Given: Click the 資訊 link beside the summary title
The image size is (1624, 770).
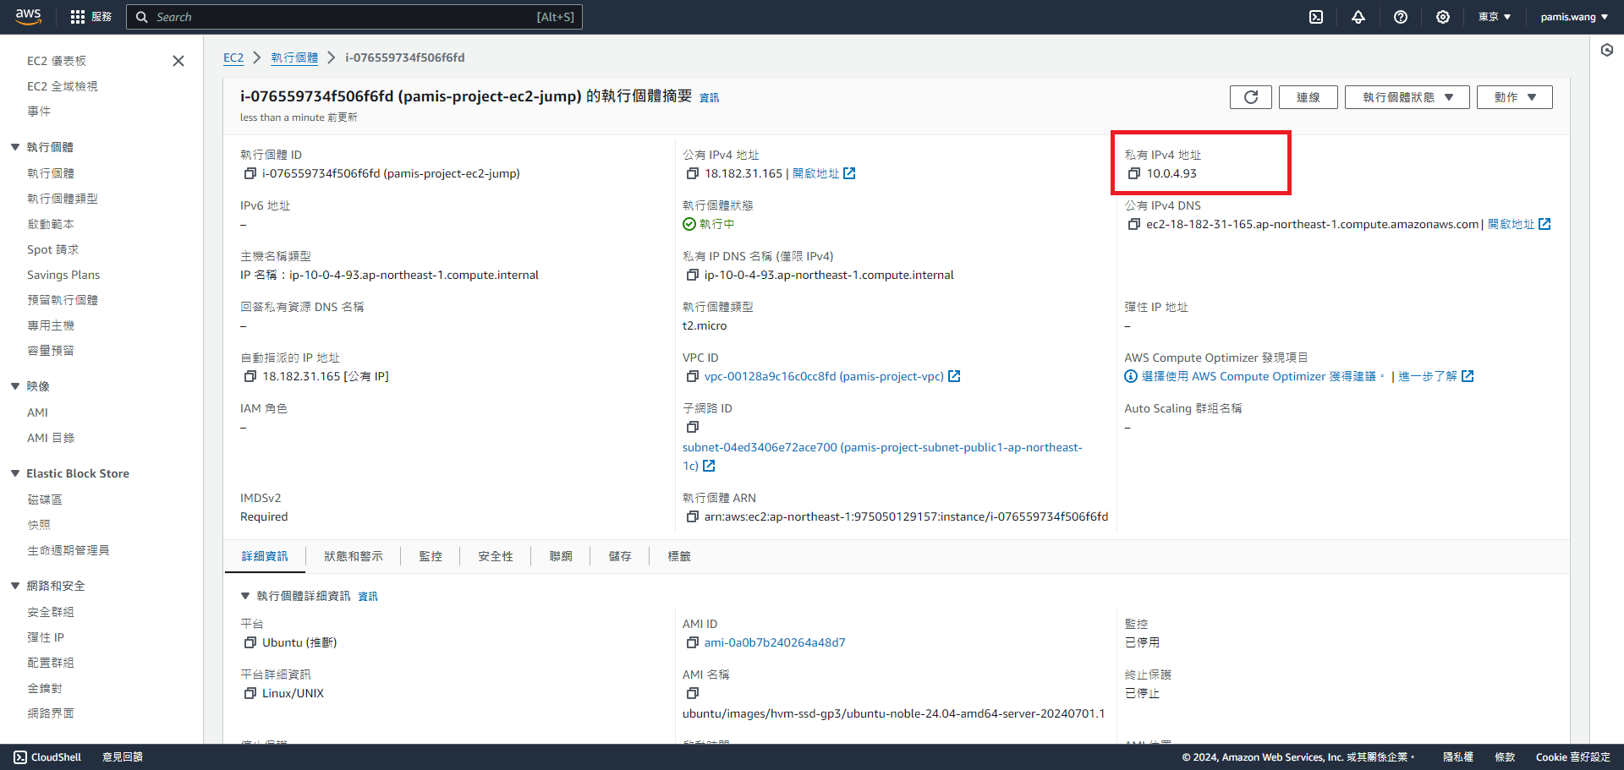Looking at the screenshot, I should (709, 98).
